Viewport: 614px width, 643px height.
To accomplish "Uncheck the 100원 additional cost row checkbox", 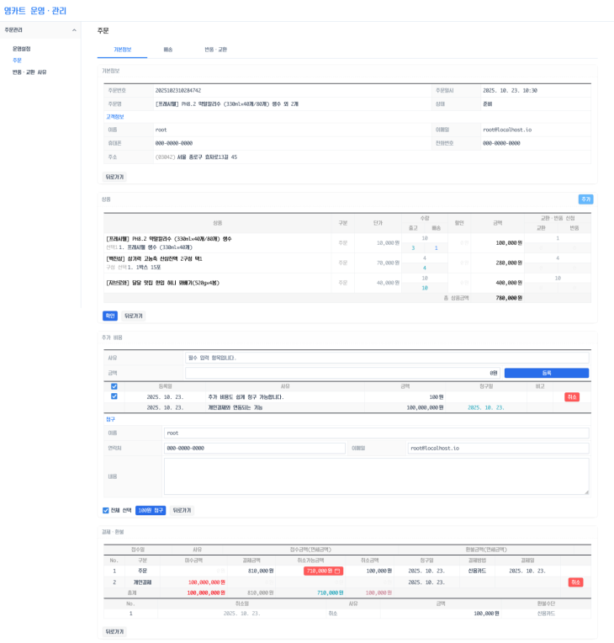I will (x=114, y=396).
